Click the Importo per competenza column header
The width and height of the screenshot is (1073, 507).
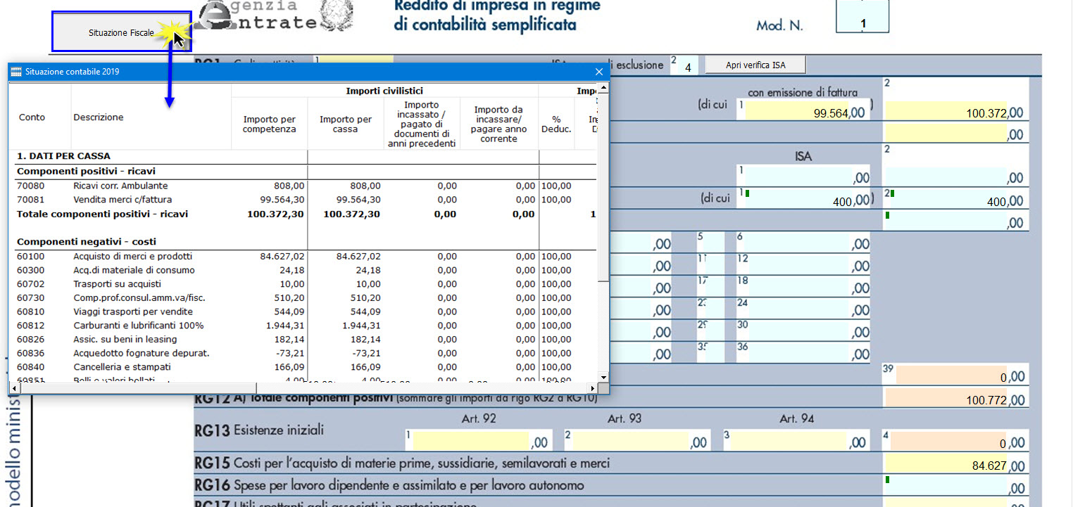point(270,124)
